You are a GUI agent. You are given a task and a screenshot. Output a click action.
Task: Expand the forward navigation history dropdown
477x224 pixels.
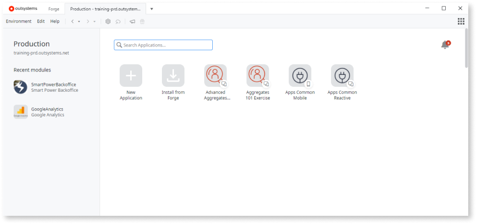pos(94,21)
